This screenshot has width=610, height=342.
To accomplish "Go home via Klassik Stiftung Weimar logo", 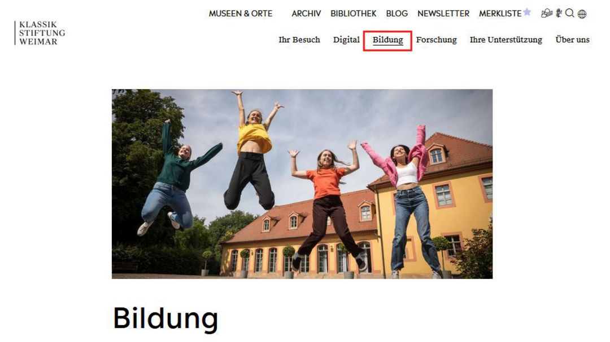I will (40, 33).
